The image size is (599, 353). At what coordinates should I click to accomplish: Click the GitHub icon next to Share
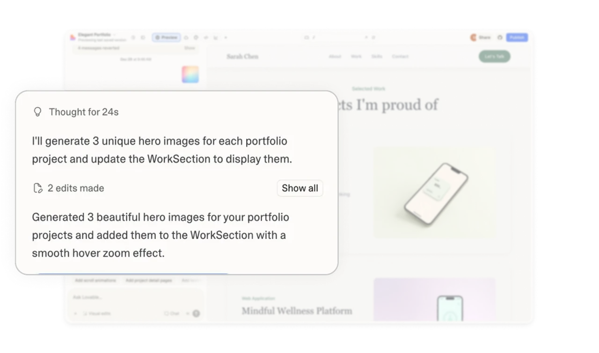click(500, 37)
